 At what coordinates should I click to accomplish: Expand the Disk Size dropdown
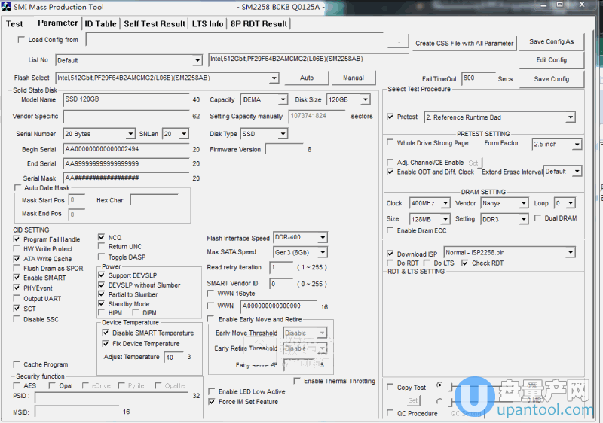point(365,99)
